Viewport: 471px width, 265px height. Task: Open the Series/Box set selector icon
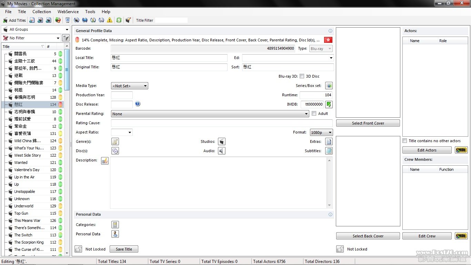coord(329,86)
